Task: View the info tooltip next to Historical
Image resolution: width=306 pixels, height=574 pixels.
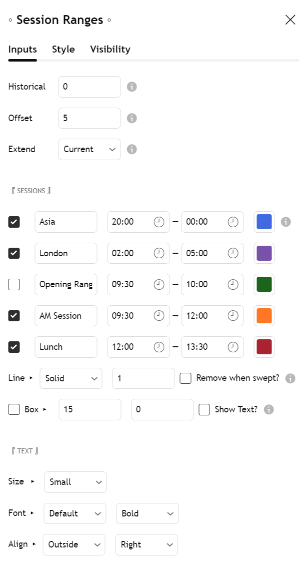Action: click(x=131, y=87)
